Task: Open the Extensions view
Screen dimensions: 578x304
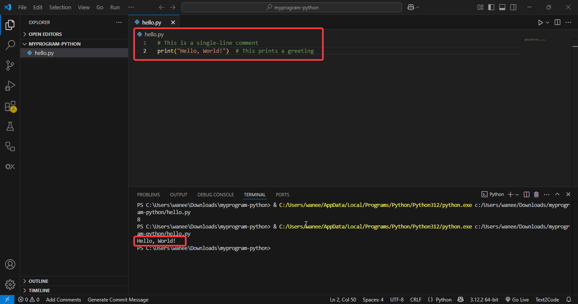Action: tap(10, 106)
